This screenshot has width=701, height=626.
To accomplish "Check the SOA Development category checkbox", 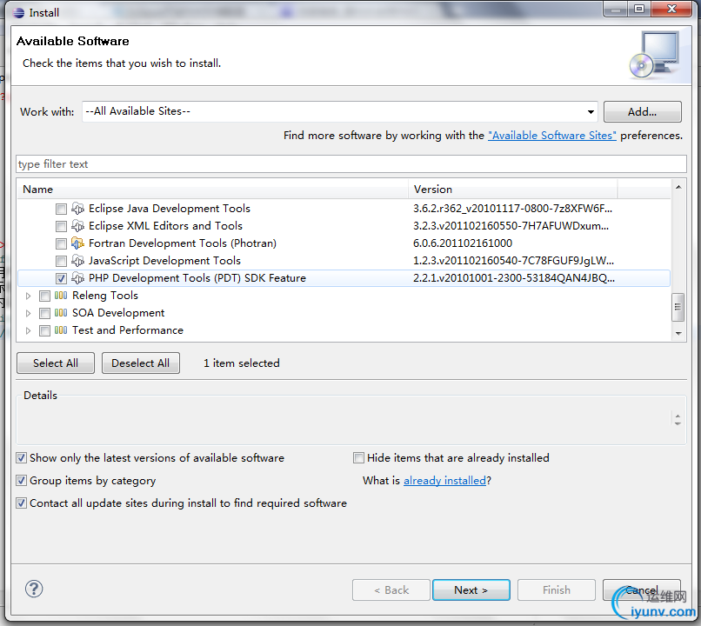I will pos(44,313).
